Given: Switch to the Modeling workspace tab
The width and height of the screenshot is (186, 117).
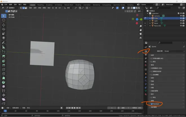Looking at the screenshot, I should pos(41,5).
